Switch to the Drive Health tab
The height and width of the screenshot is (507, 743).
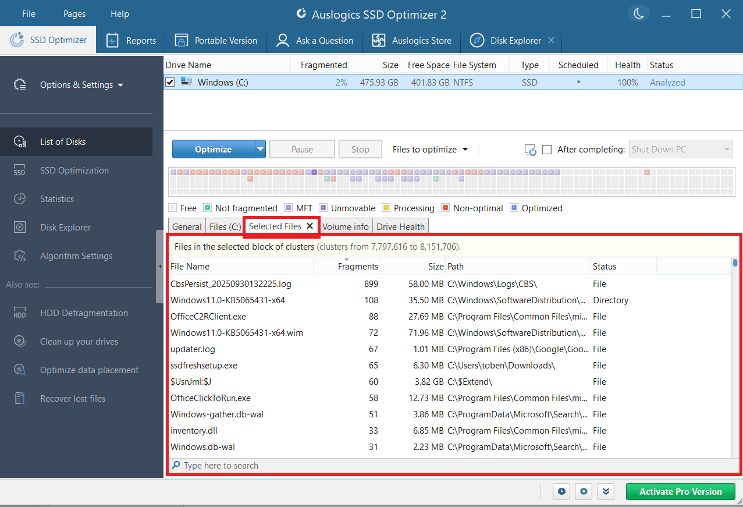[400, 227]
